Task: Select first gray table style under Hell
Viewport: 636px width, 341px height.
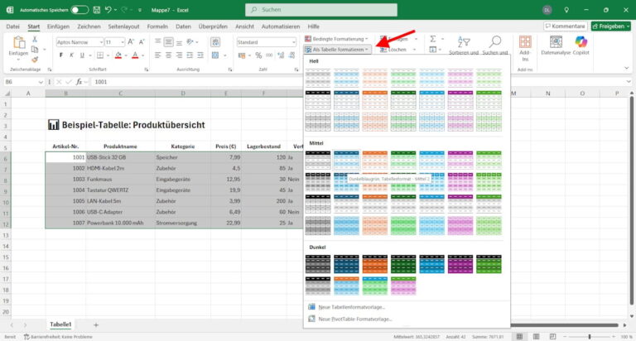Action: [318, 78]
